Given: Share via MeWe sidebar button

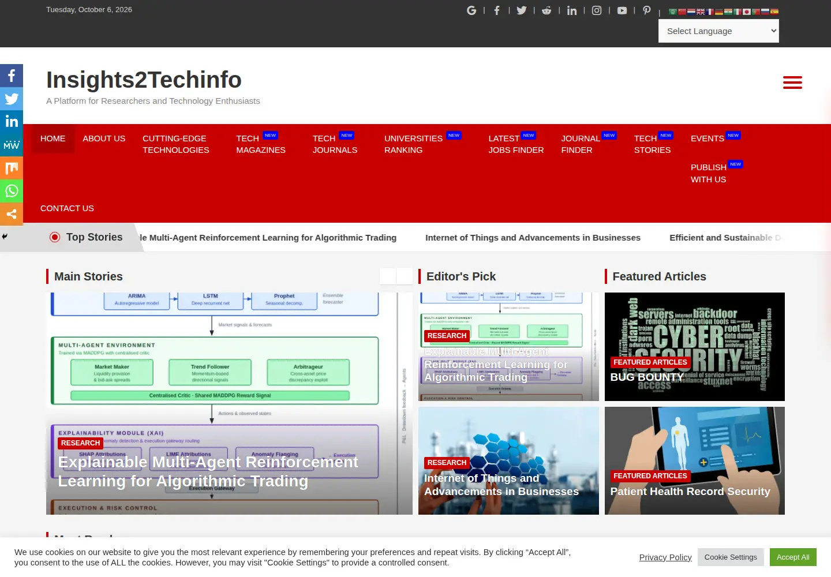Looking at the screenshot, I should [x=12, y=145].
